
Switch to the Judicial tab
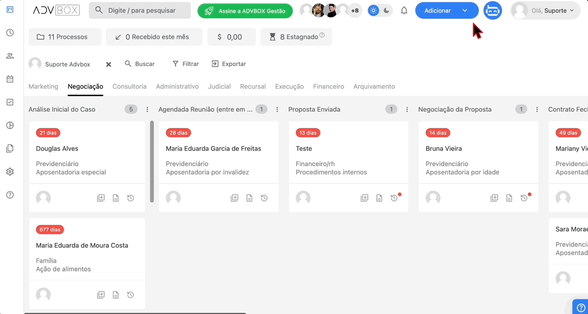220,86
